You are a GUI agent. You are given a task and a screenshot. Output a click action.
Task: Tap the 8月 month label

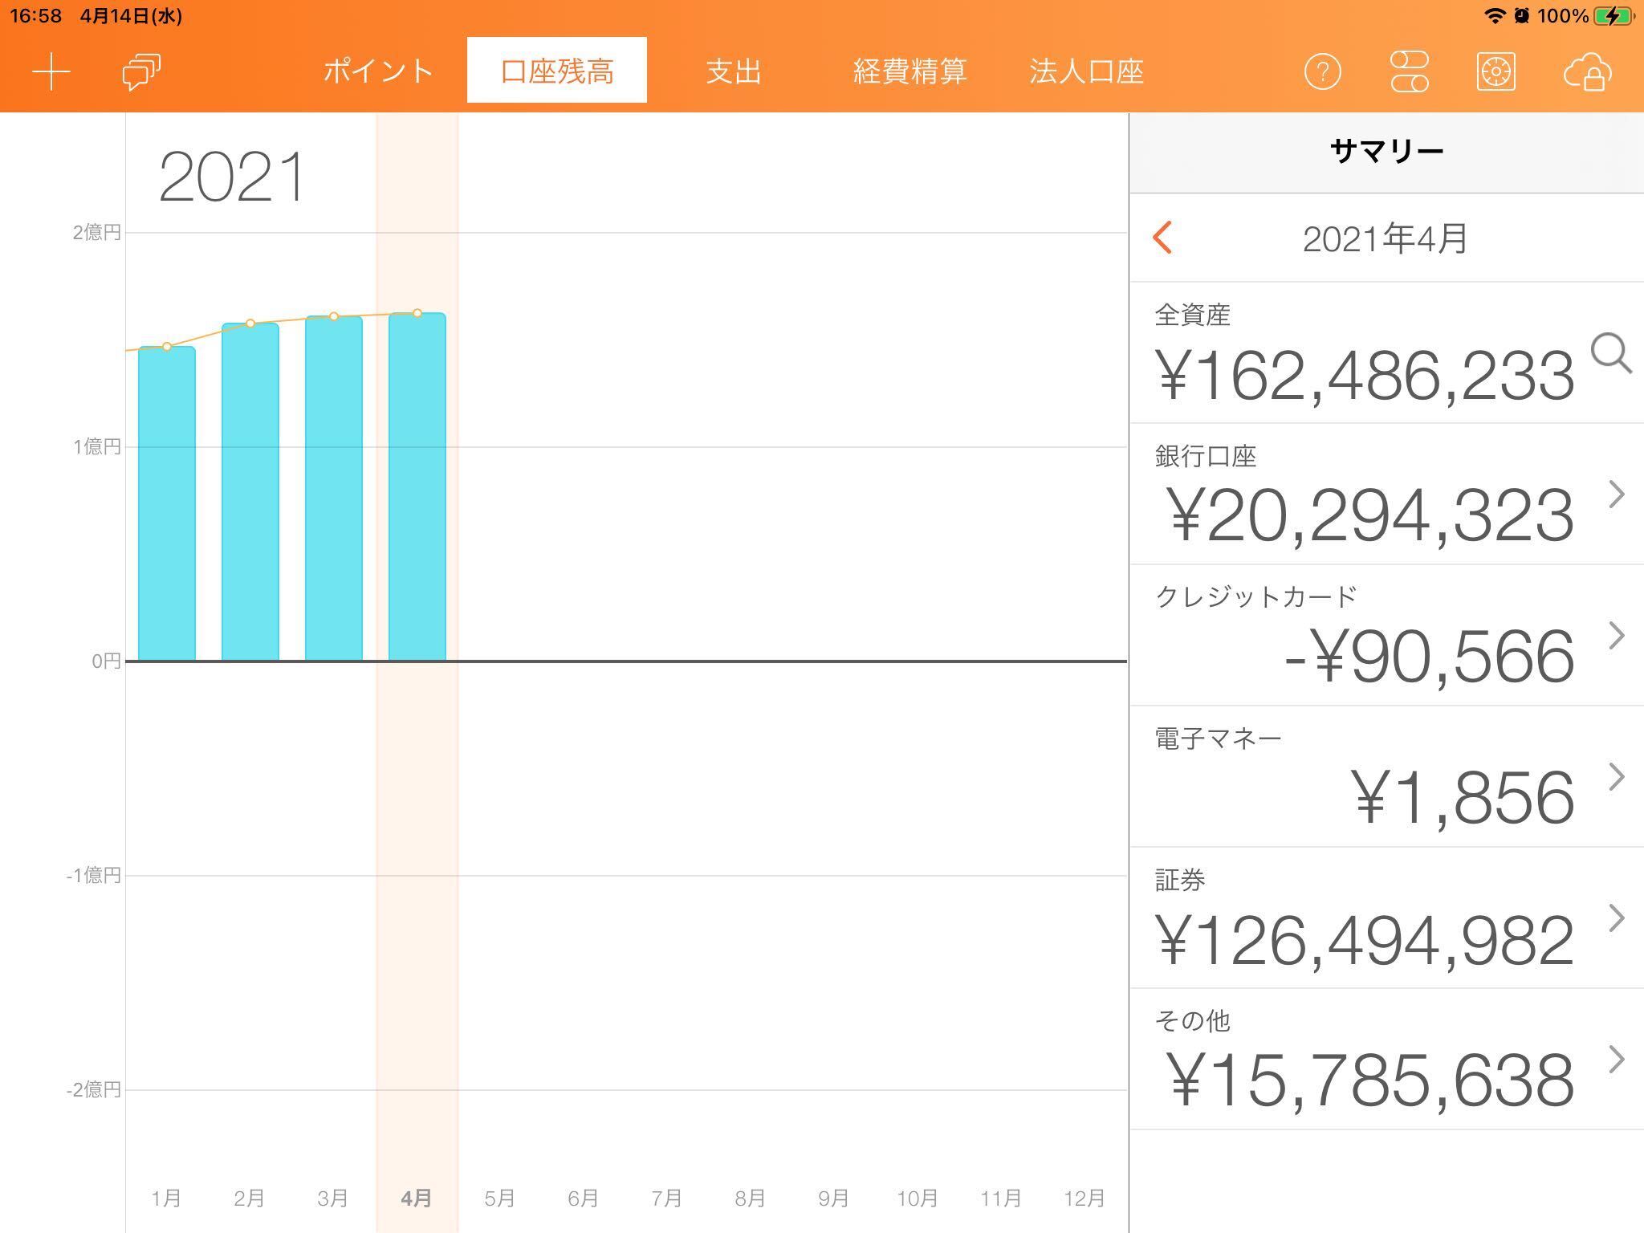[x=750, y=1198]
